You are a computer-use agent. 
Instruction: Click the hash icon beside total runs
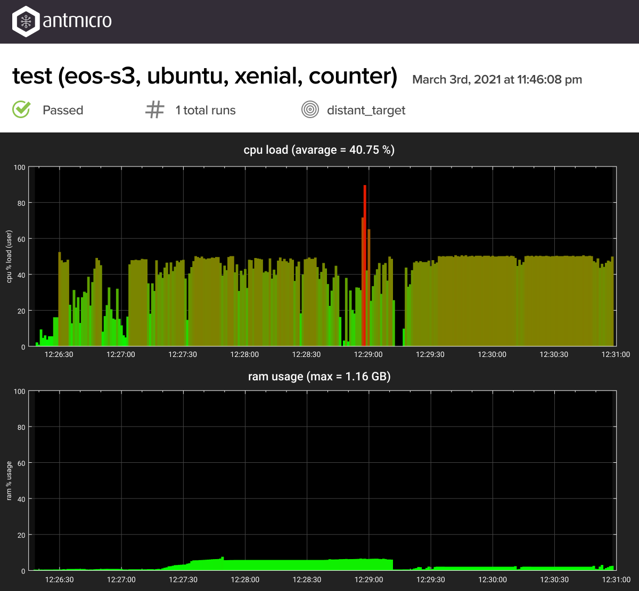coord(154,110)
